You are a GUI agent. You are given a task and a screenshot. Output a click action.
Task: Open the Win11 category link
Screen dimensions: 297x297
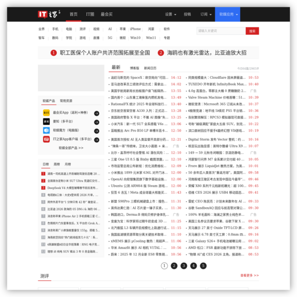pos(151,38)
